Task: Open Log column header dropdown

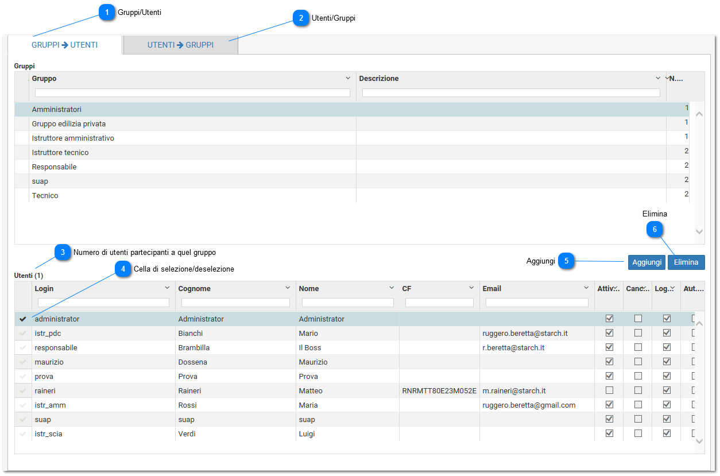Action: [672, 288]
